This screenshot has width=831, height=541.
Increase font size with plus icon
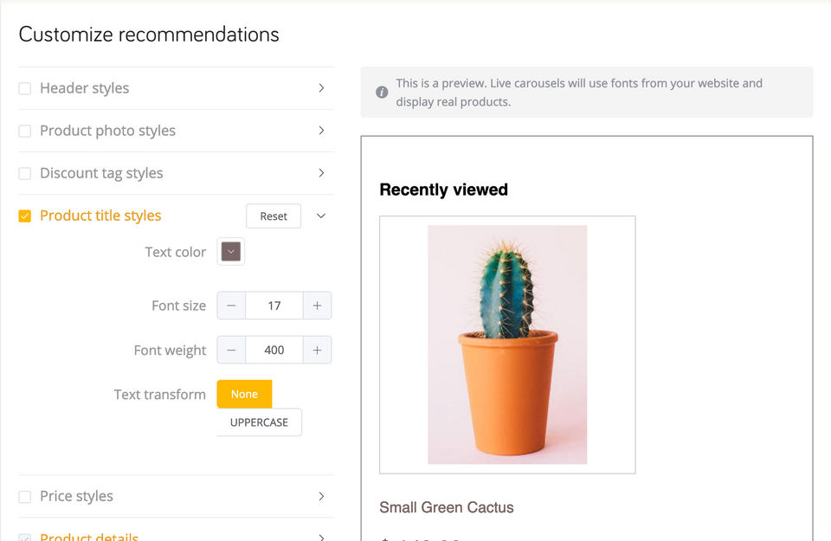click(x=317, y=306)
